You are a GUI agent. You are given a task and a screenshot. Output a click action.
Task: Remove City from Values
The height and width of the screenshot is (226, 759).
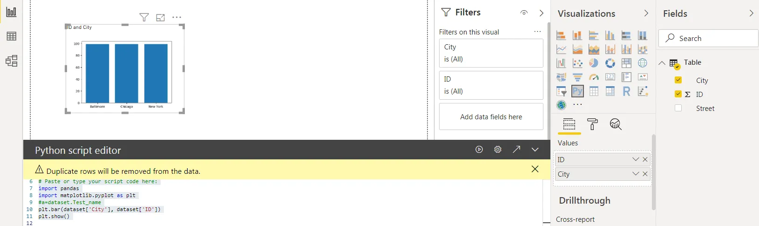point(645,174)
